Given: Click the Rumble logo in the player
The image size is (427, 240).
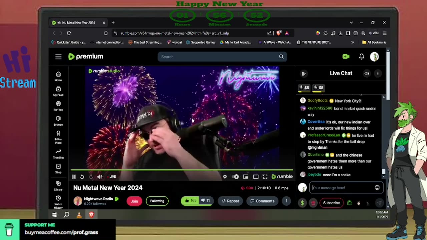Looking at the screenshot, I should [x=282, y=177].
